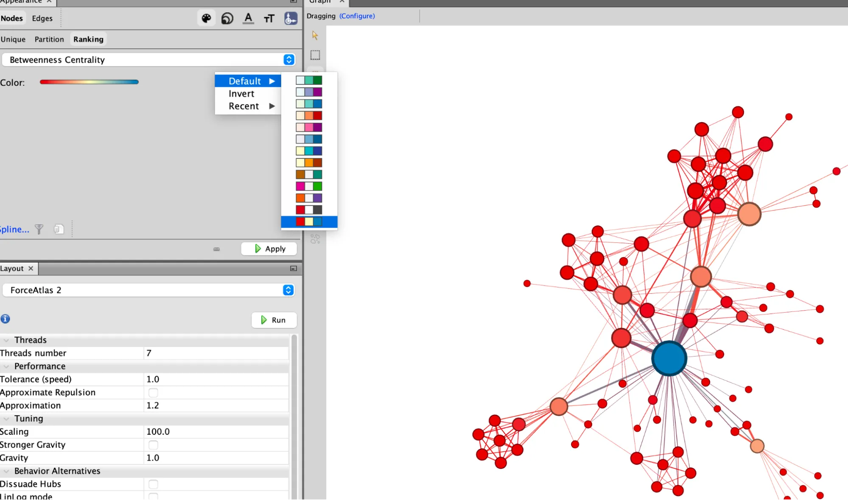Toggle the auto-apply link icon
Image resolution: width=848 pixels, height=500 pixels.
point(216,249)
